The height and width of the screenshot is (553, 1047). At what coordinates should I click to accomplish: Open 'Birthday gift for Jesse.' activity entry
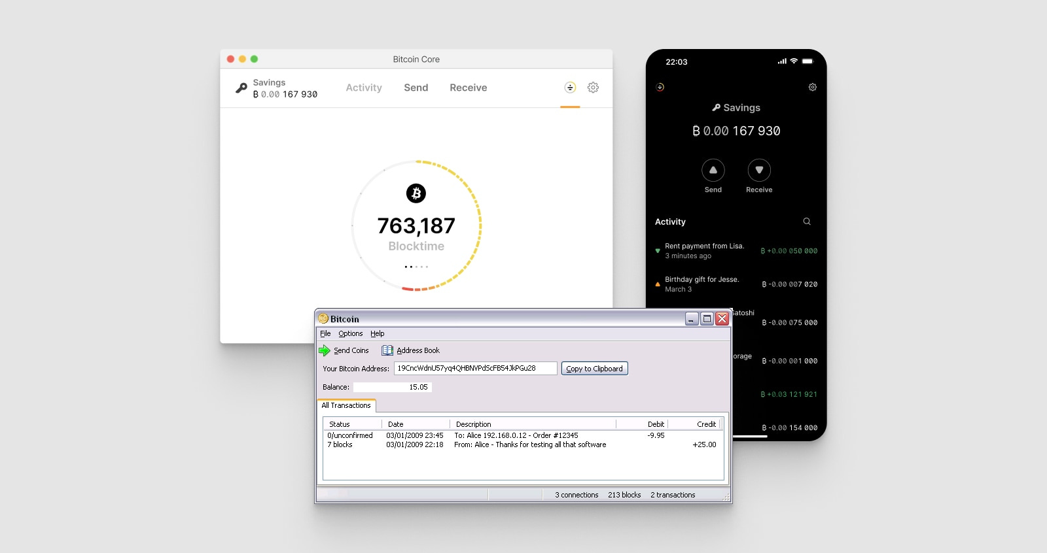(x=736, y=284)
